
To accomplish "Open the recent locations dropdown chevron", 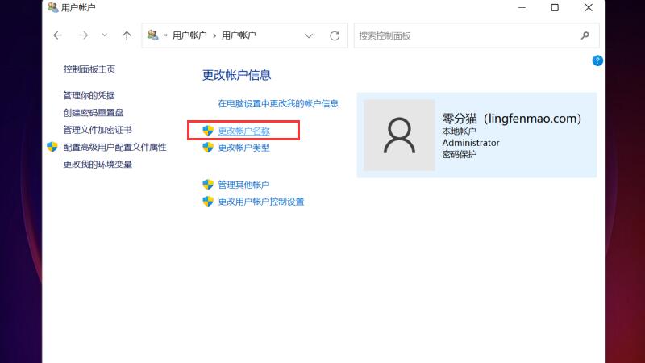I will coord(105,35).
